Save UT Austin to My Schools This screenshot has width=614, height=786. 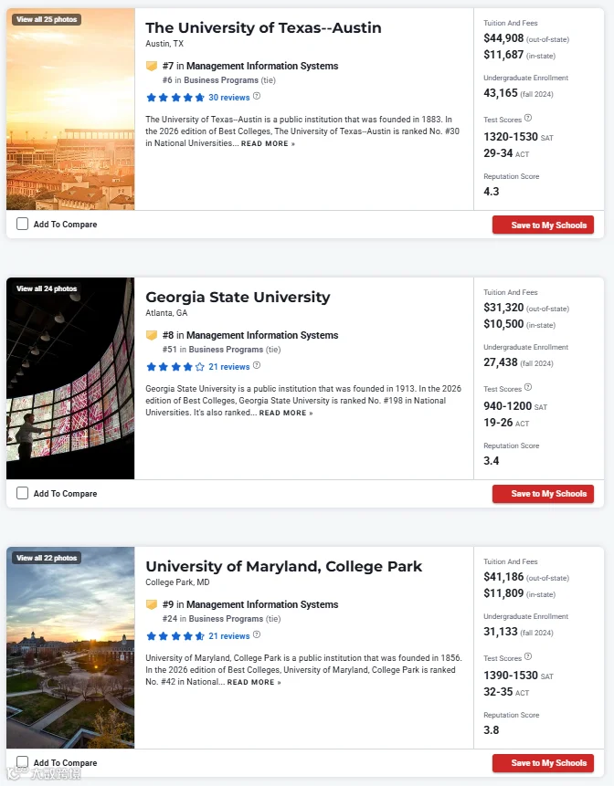pyautogui.click(x=544, y=225)
